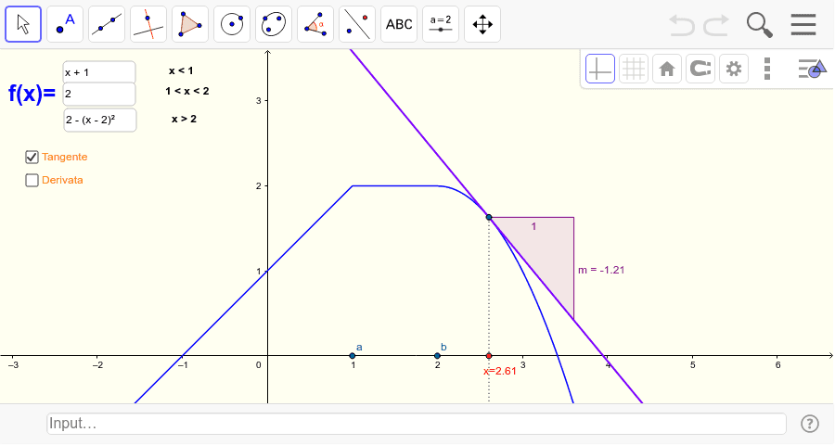Open graphics settings gear
Viewport: 835px width, 445px height.
[x=734, y=69]
